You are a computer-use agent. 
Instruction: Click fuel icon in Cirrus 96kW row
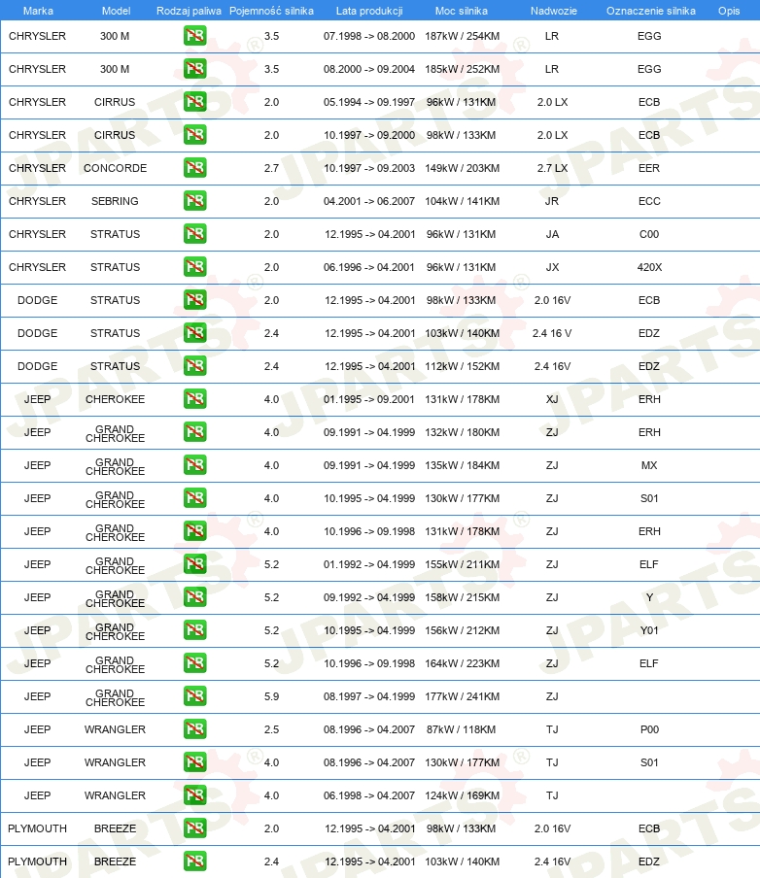click(195, 102)
